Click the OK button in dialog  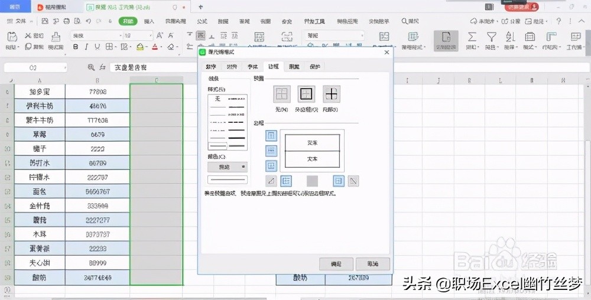point(336,264)
